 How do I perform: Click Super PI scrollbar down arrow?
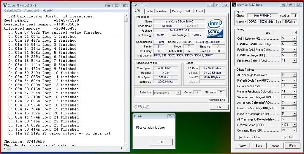tap(126, 144)
